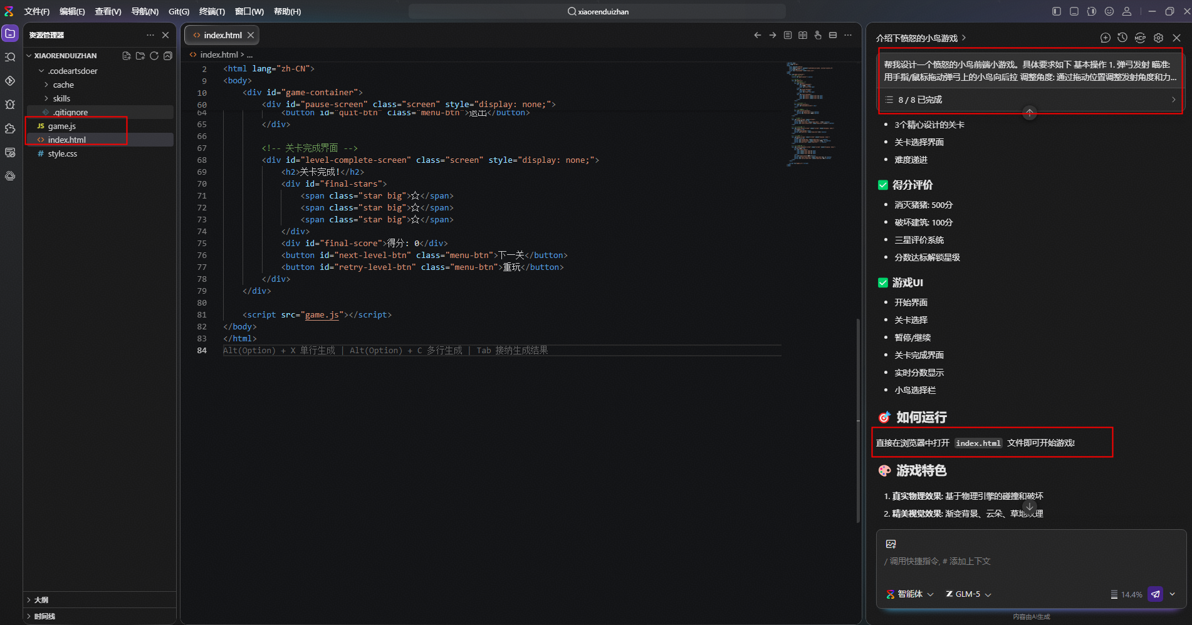Open the MCP configuration icon
This screenshot has width=1192, height=625.
(x=1140, y=38)
